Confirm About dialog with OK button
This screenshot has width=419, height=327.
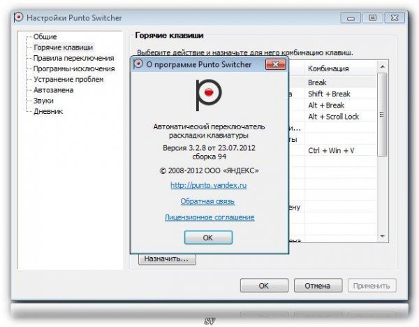[x=208, y=238]
